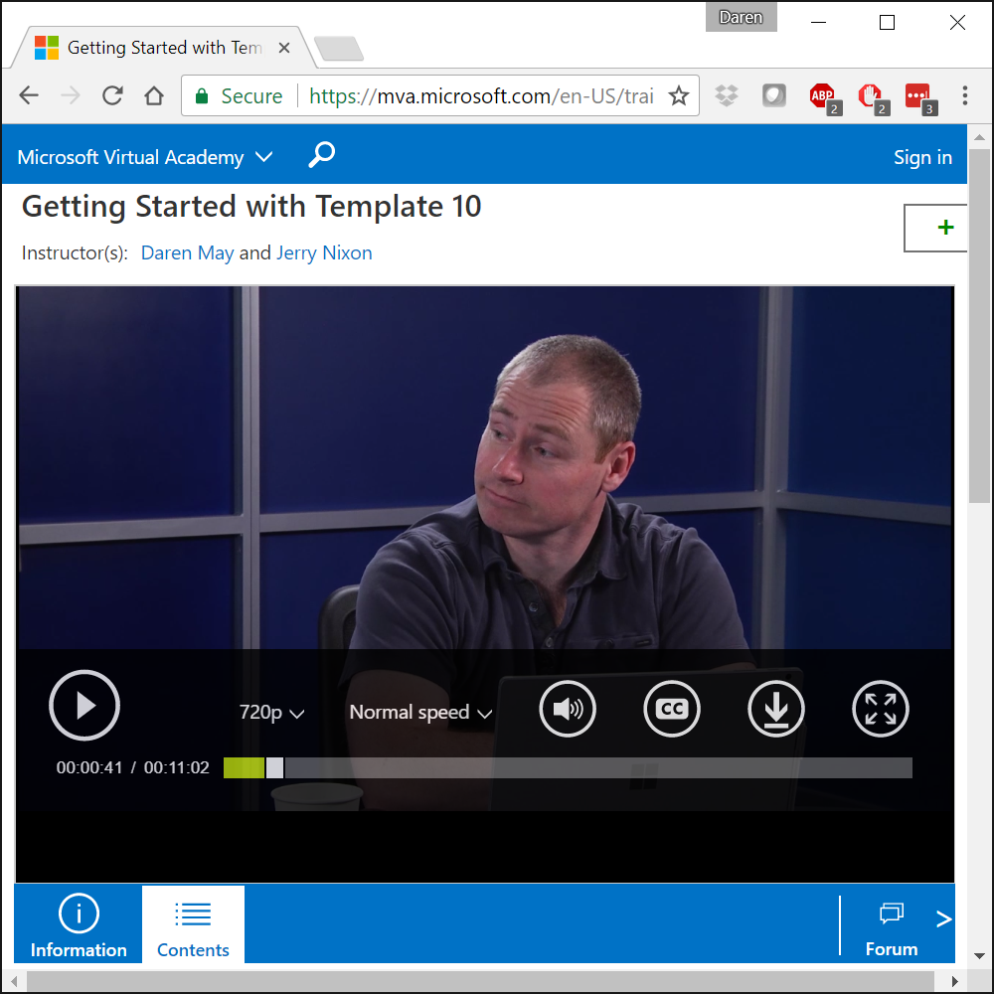Open the gray shield extension
This screenshot has height=994, width=994.
click(774, 95)
